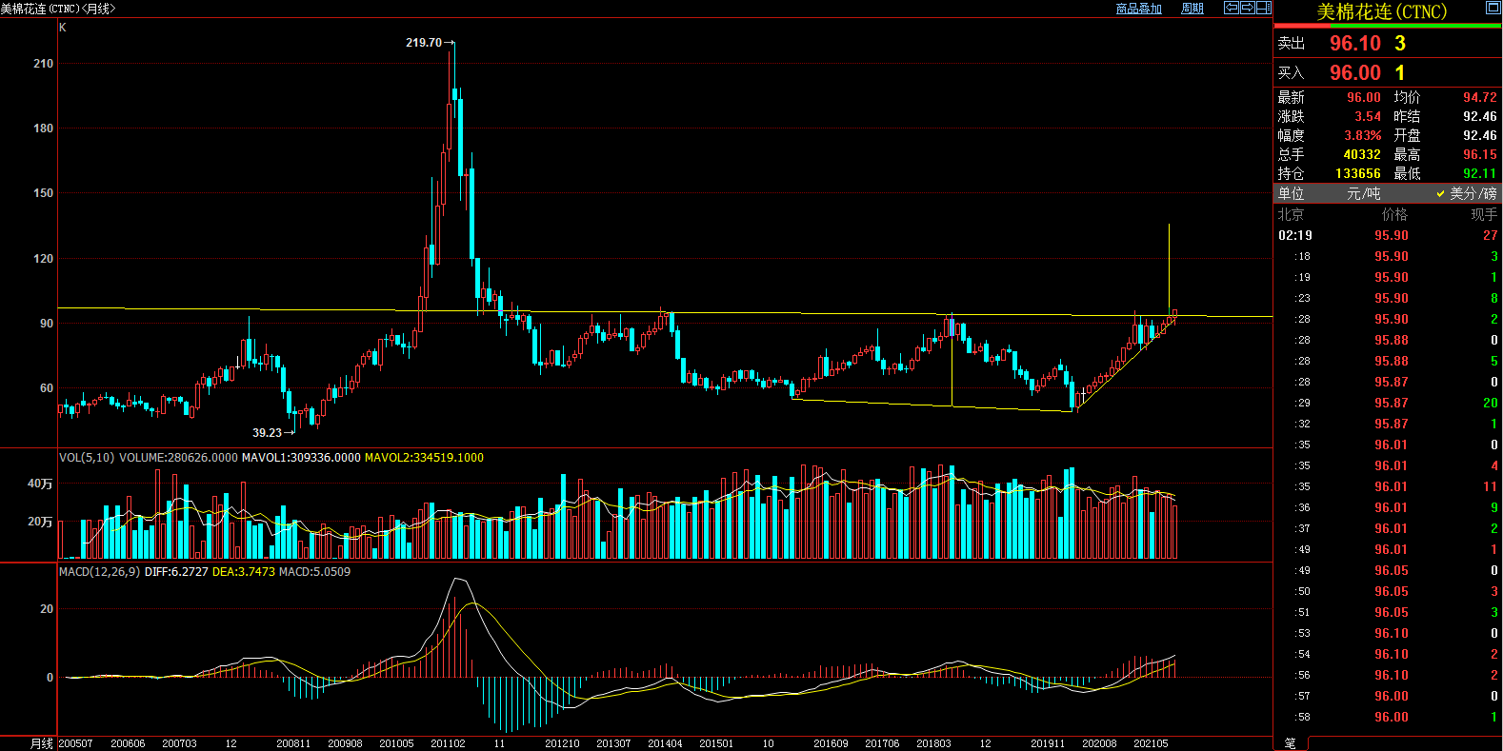Click the 美棉花连(CTNC) panel title

click(1381, 11)
